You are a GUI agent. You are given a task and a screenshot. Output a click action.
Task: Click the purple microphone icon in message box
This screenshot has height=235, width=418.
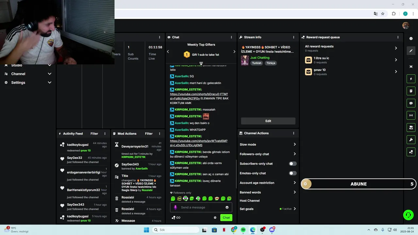click(175, 207)
